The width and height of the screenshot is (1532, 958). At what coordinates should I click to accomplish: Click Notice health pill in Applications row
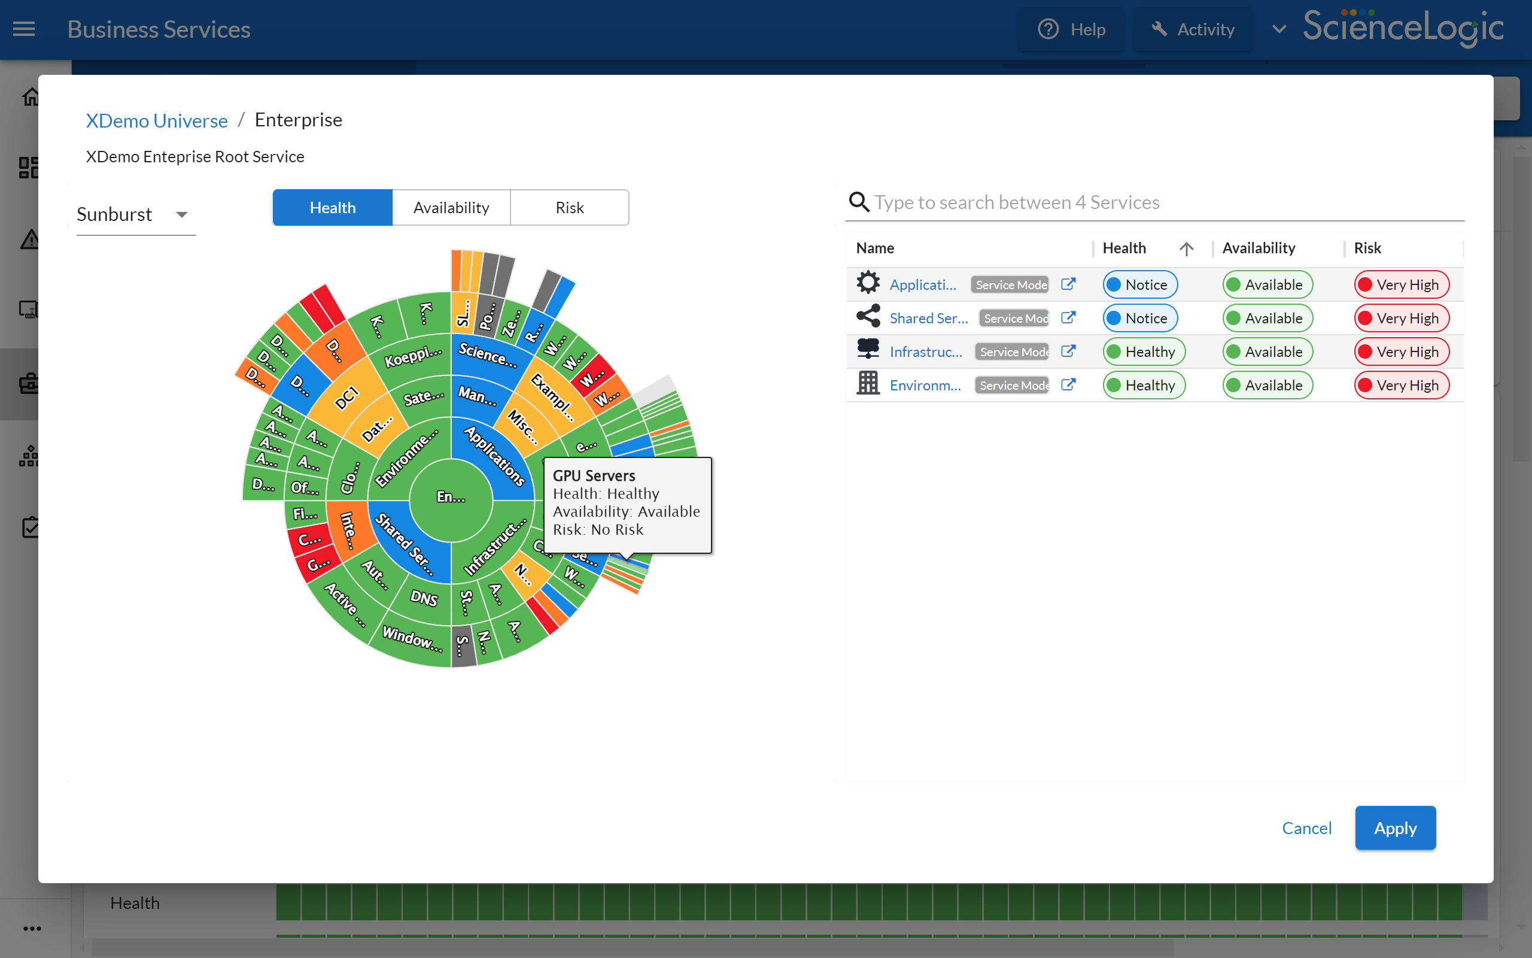coord(1140,284)
